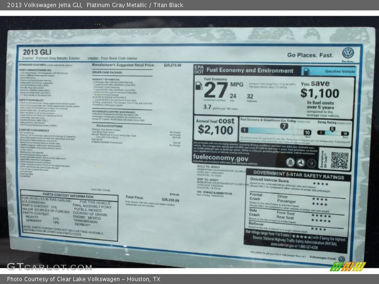Click 'Manufacturer's Suggested Retail Price:' label
The width and height of the screenshot is (379, 284).
pyautogui.click(x=123, y=65)
